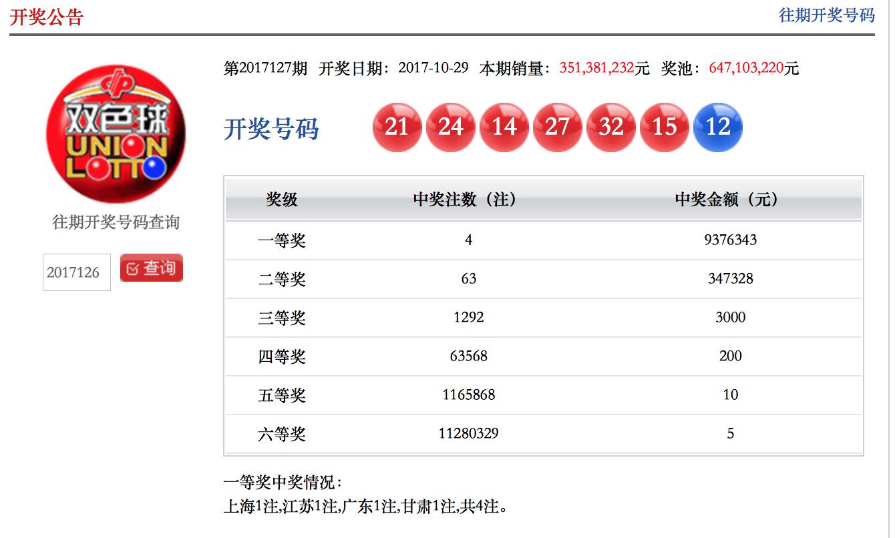895x538 pixels.
Task: Click red ball number 15
Action: tap(665, 127)
